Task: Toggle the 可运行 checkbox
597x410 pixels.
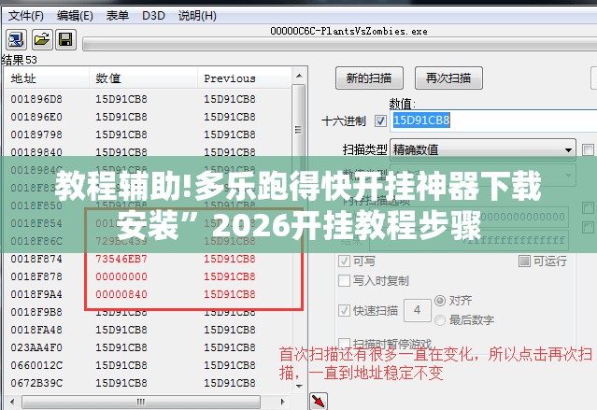Action: [524, 261]
